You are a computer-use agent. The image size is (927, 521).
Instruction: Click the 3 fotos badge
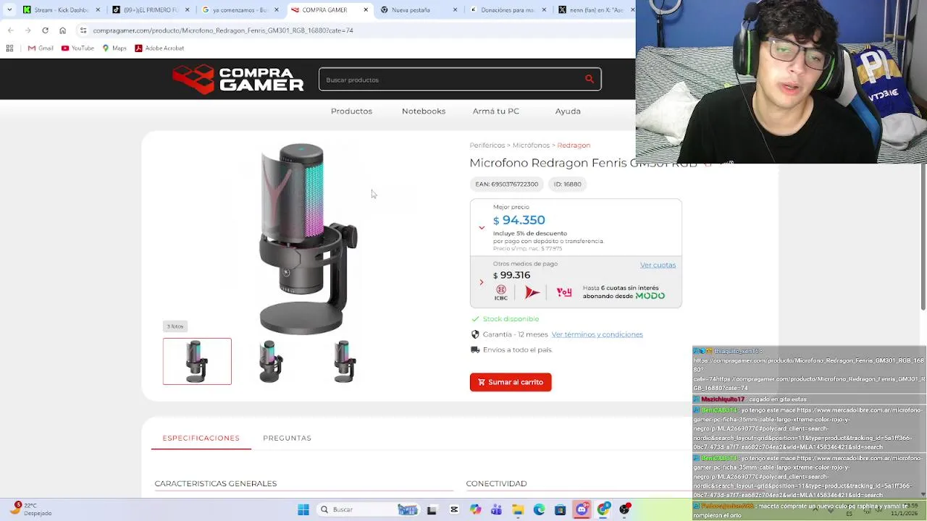point(175,326)
